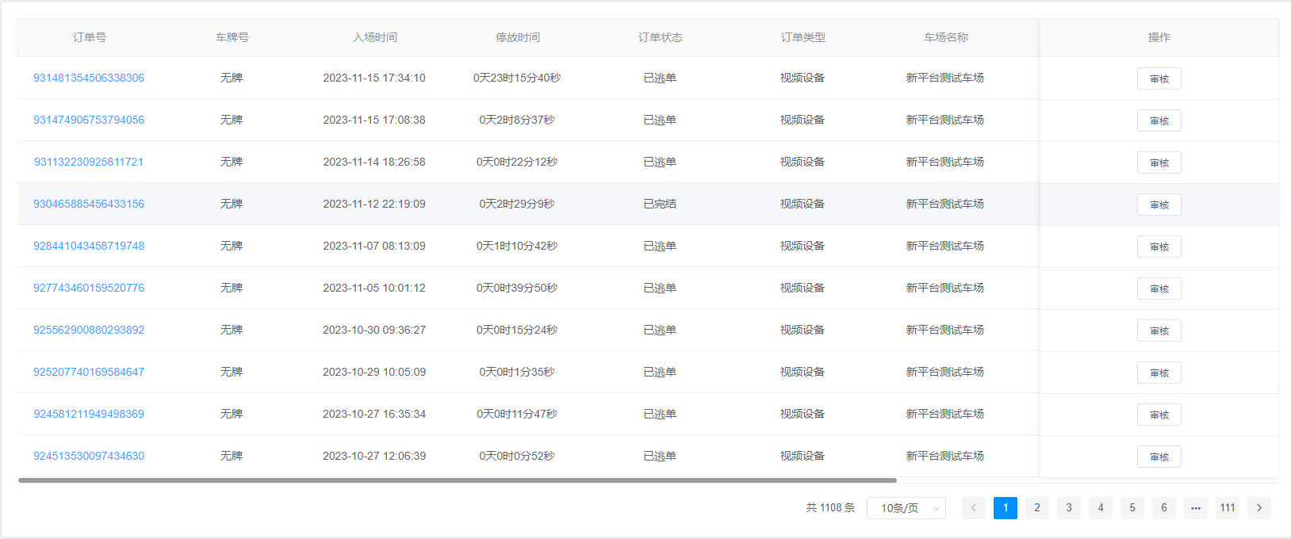Click 审核 button for the 已完结 order
The width and height of the screenshot is (1291, 539).
click(1159, 205)
